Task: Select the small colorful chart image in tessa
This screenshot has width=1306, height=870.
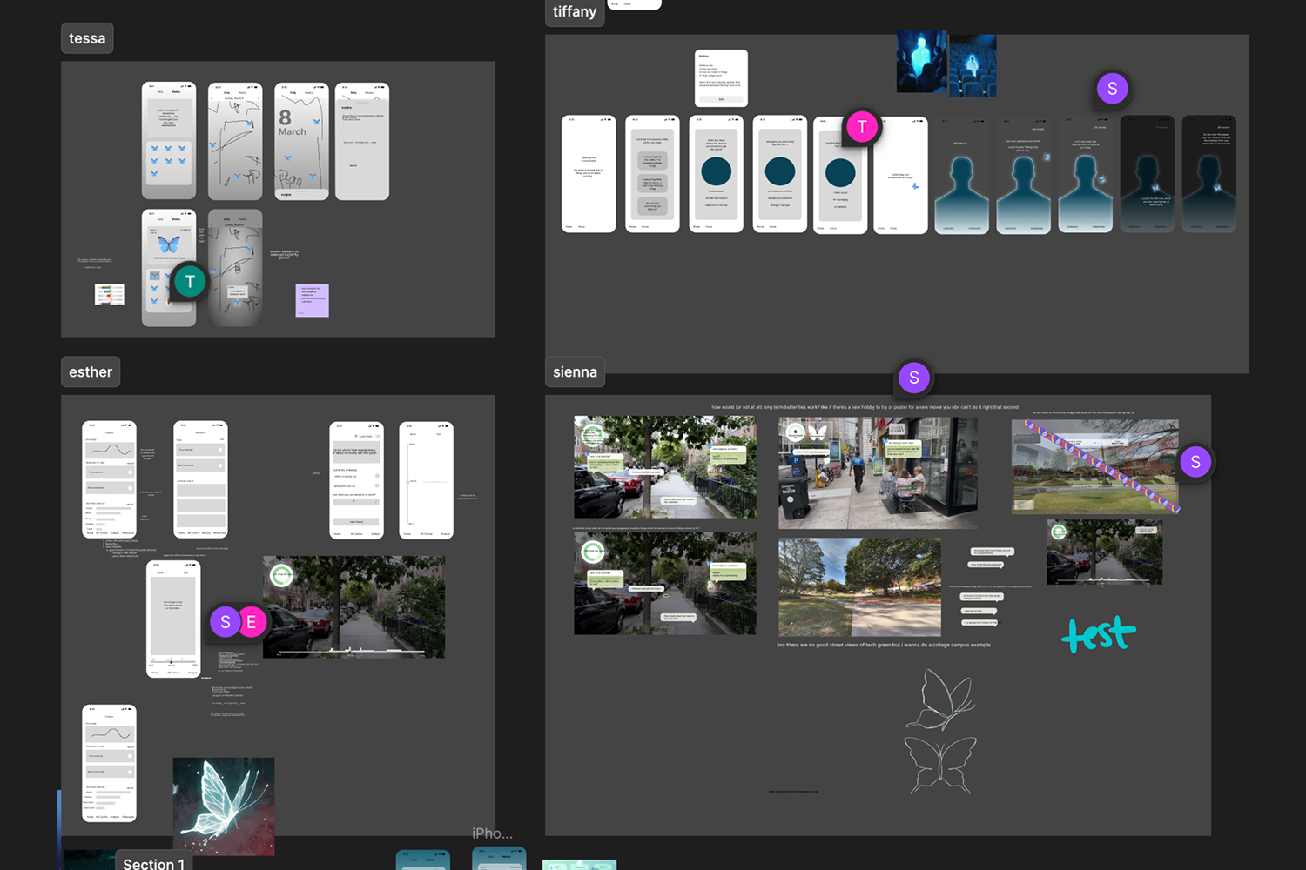Action: (110, 294)
